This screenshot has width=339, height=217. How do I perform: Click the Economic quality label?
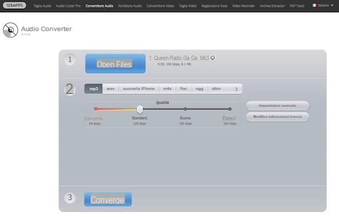point(93,119)
